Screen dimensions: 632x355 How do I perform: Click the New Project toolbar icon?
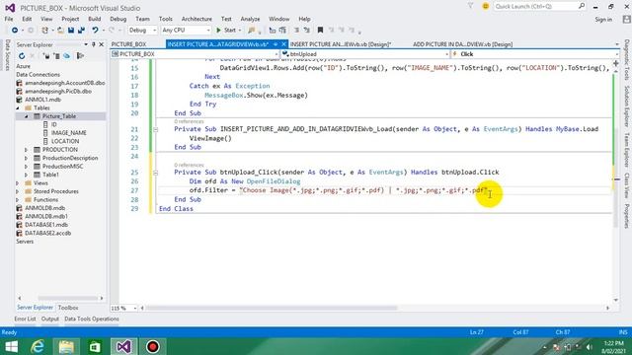[44, 31]
